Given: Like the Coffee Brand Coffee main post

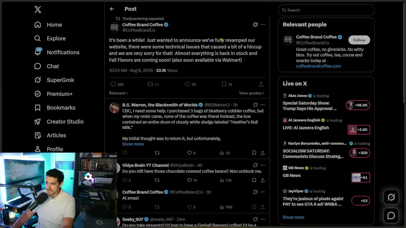Looking at the screenshot, I should (x=187, y=84).
